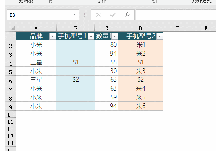Viewport: 216px width, 151px height.
Task: Click S1 in 手机型号1 column
Action: [75, 62]
